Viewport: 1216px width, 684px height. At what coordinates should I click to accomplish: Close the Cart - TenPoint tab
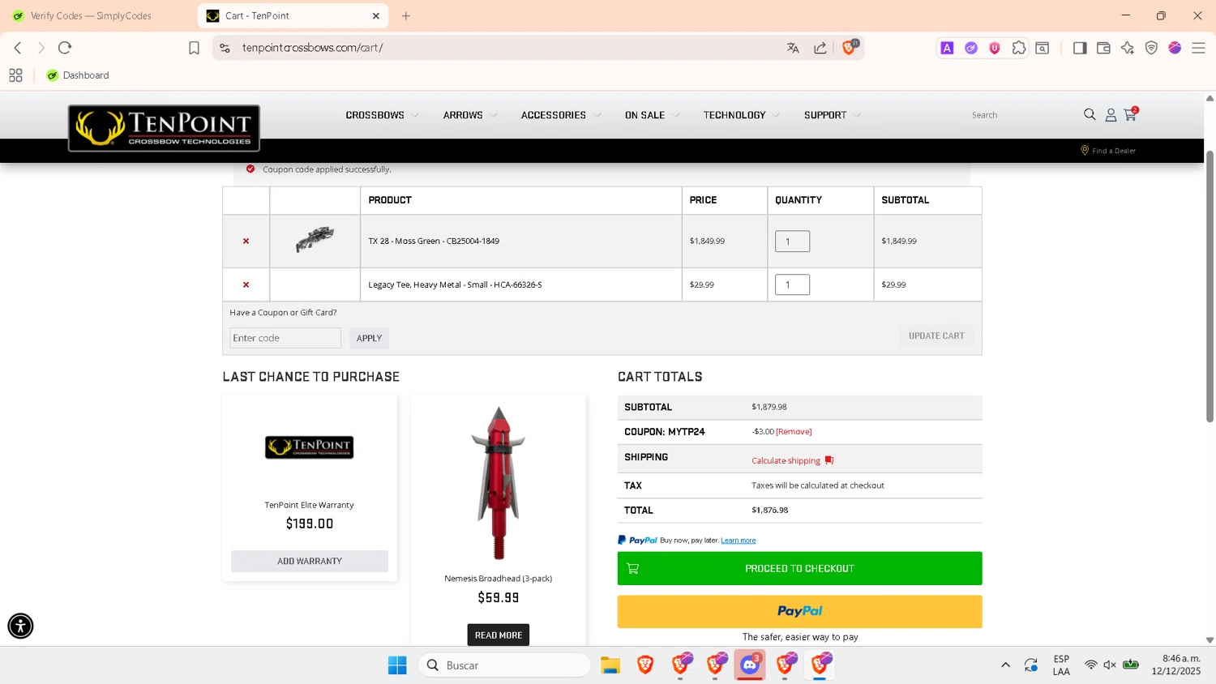[376, 15]
